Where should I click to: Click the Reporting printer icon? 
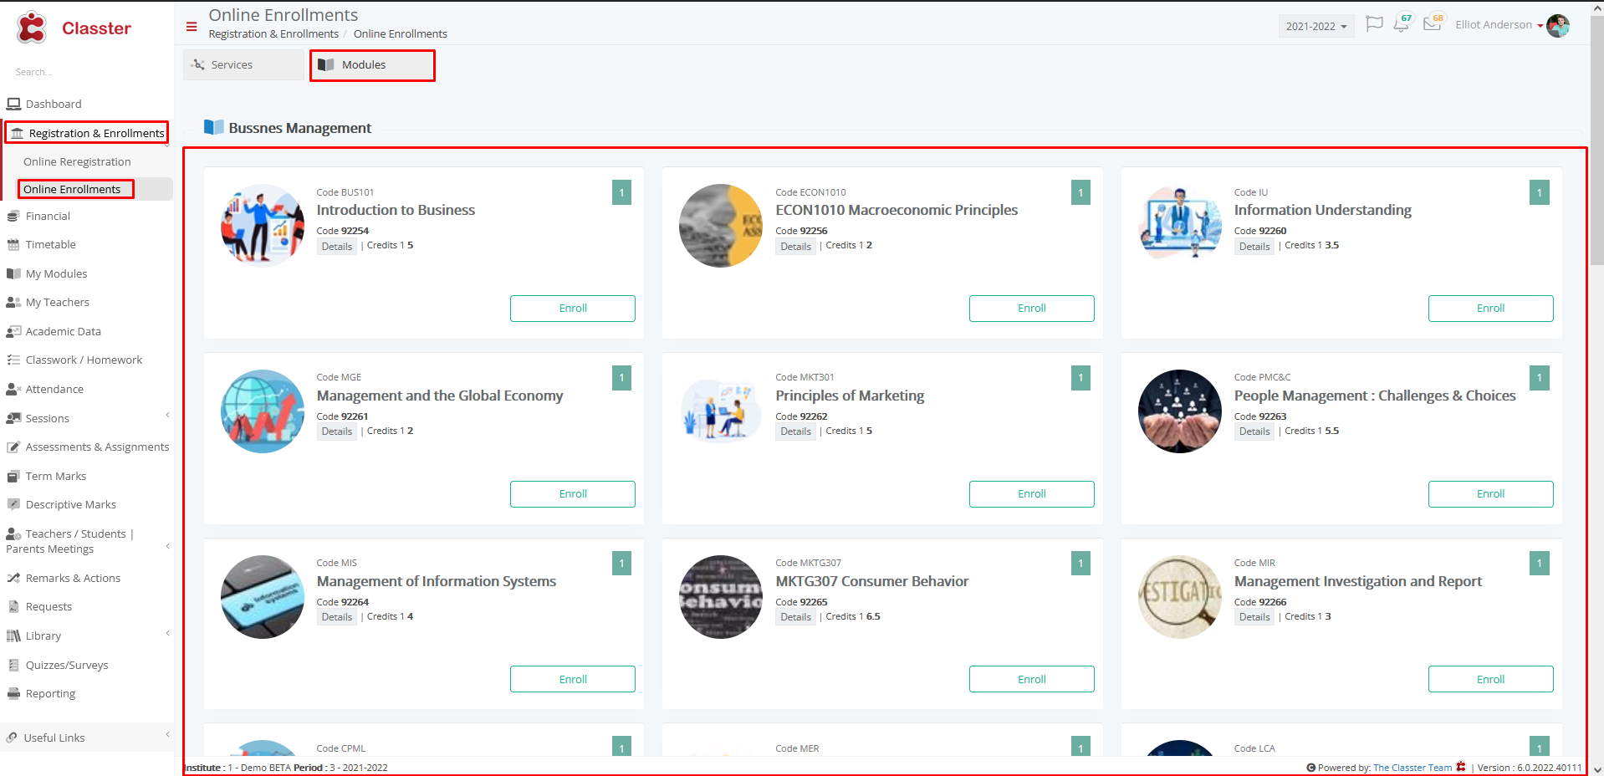pyautogui.click(x=13, y=693)
